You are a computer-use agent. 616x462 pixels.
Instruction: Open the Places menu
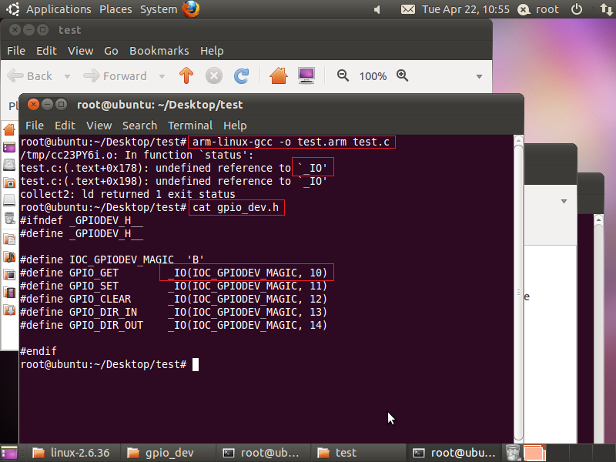point(115,9)
